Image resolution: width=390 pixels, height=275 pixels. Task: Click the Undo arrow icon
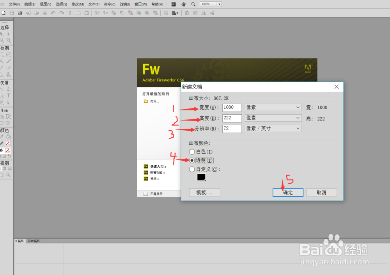pyautogui.click(x=53, y=13)
